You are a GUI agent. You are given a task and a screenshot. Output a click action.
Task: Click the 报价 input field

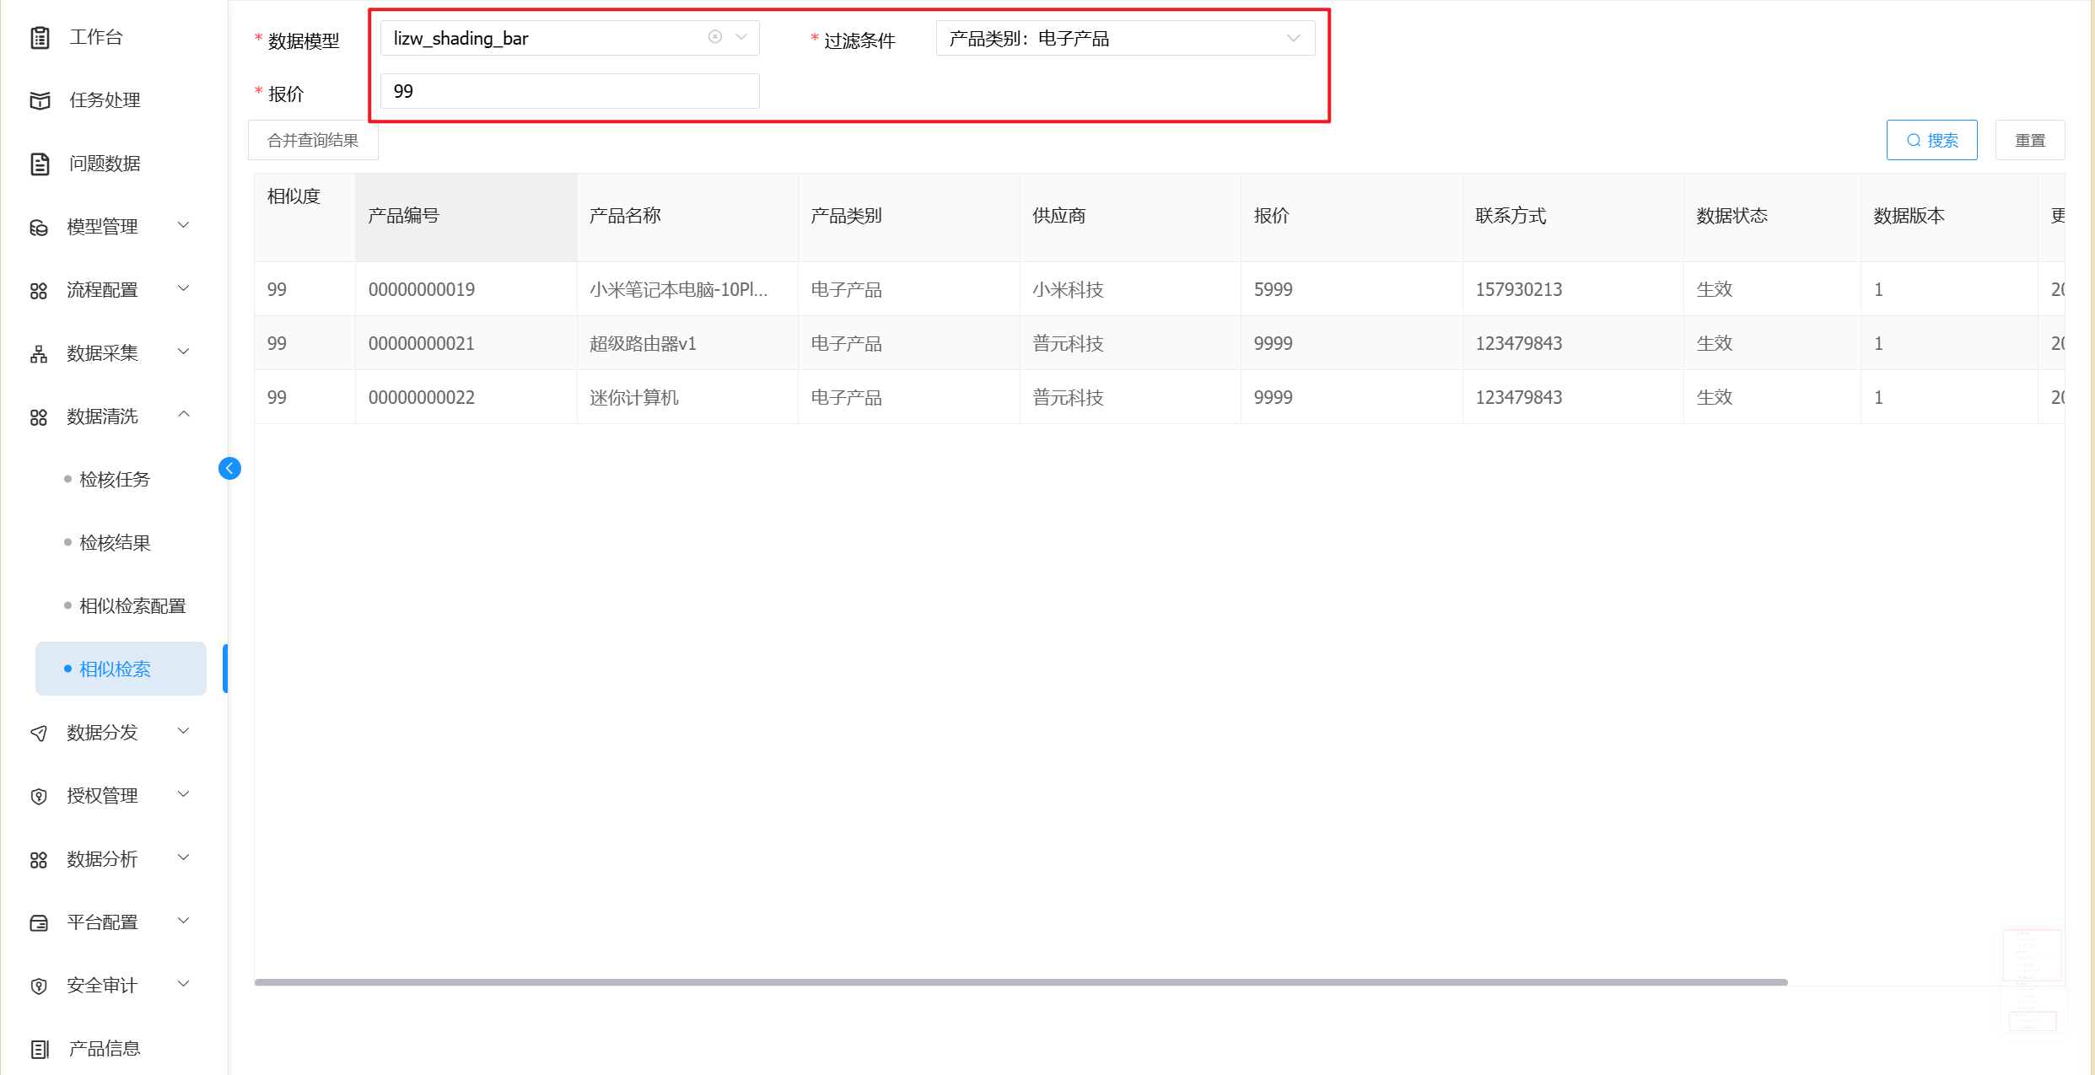[569, 91]
